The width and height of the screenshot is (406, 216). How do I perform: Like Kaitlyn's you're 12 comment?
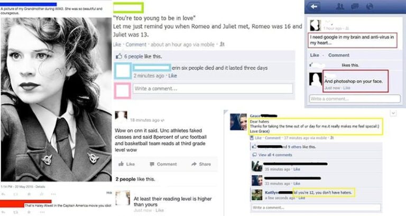pyautogui.click(x=302, y=198)
